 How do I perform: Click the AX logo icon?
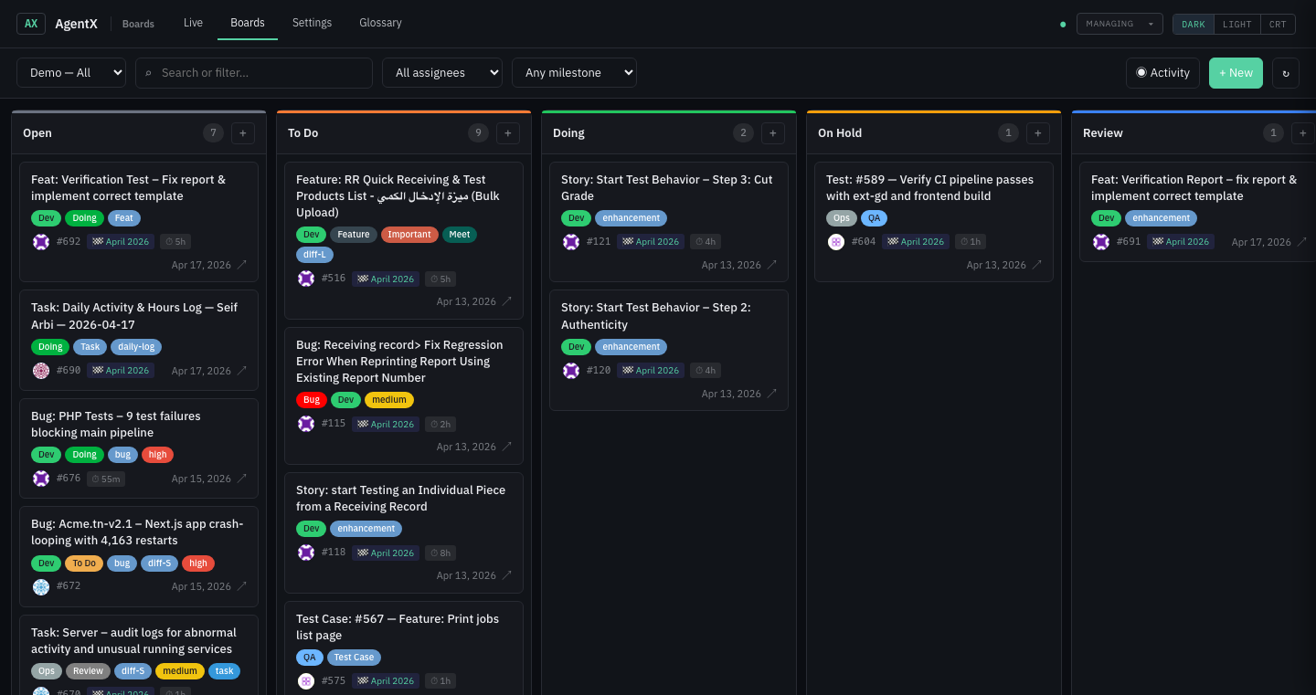click(31, 24)
